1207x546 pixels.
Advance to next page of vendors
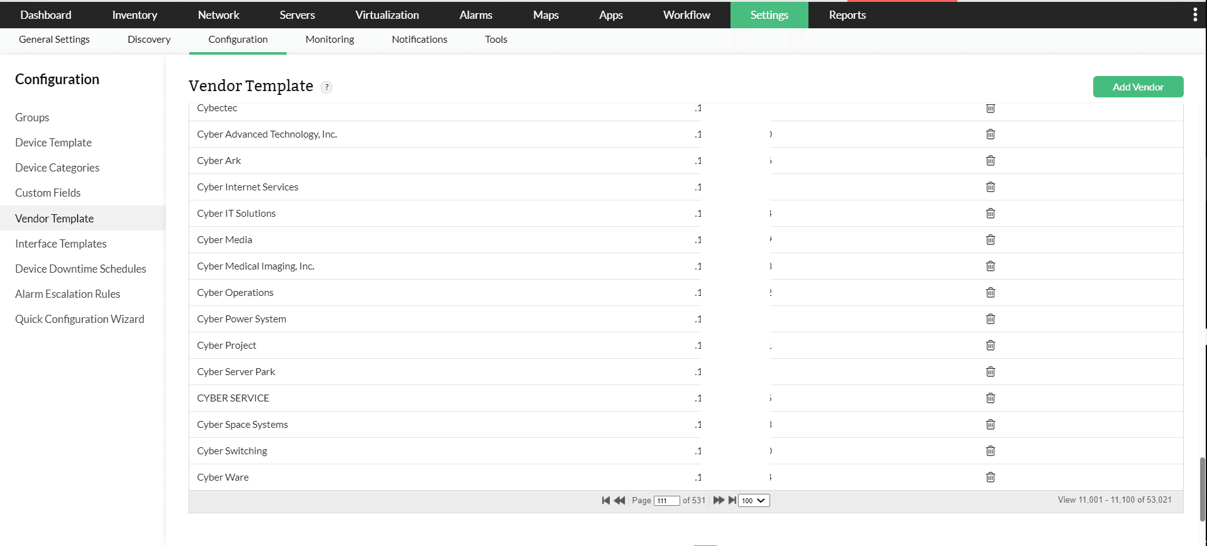coord(719,501)
